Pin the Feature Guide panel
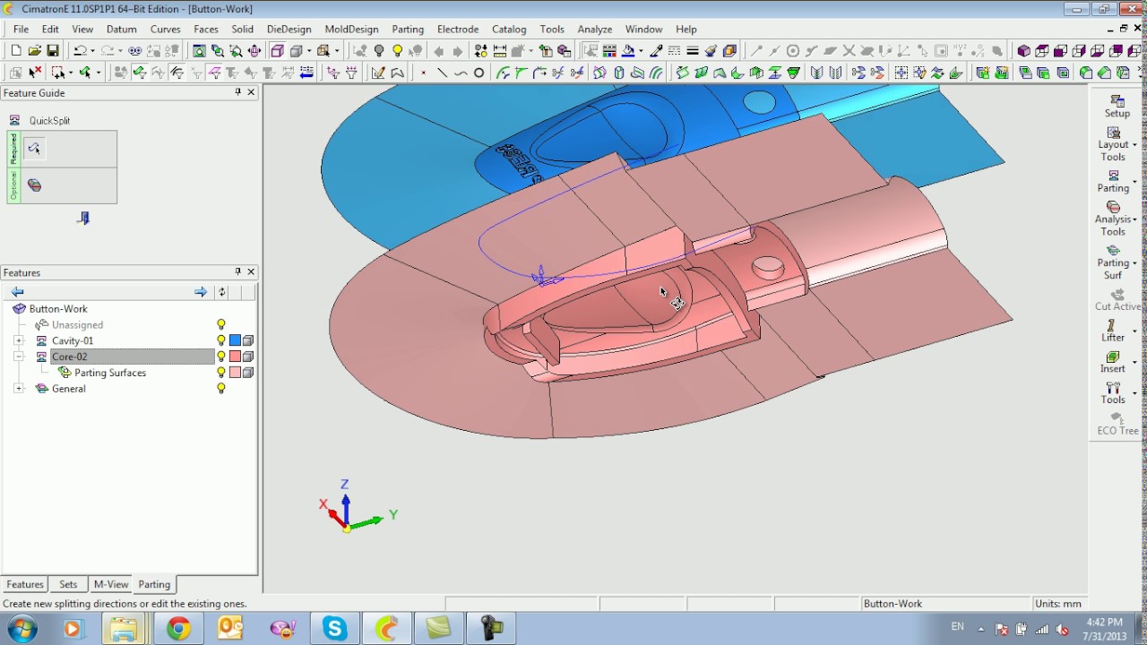This screenshot has height=645, width=1147. [x=237, y=92]
